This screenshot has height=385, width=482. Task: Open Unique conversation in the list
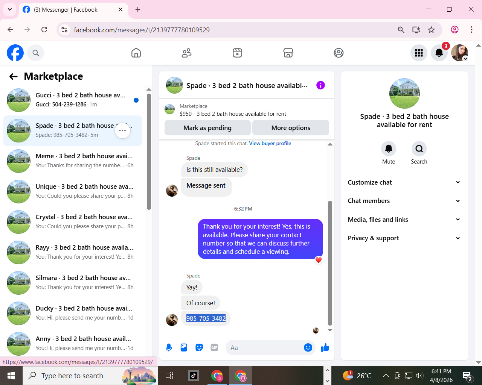73,191
